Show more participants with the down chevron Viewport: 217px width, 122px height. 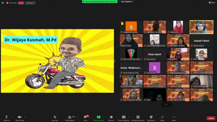coord(166,105)
